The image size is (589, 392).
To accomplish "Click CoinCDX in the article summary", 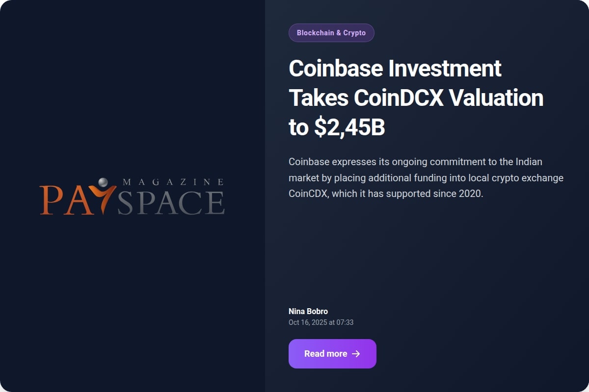I will (x=309, y=194).
